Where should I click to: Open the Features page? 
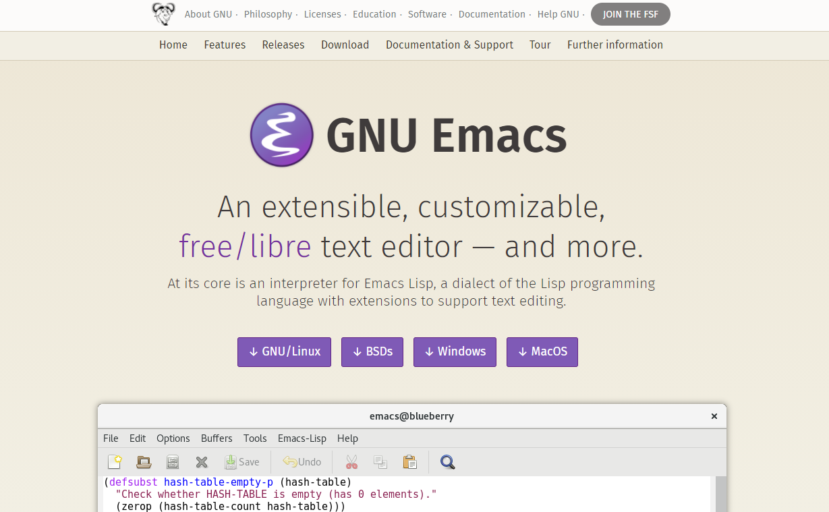click(225, 45)
